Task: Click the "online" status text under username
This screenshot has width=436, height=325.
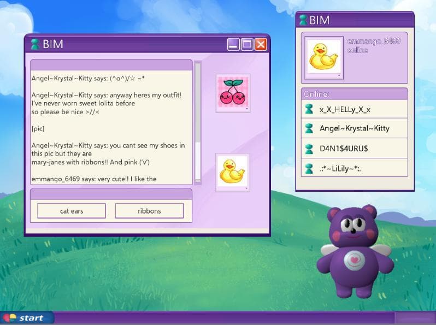Action: tap(357, 50)
